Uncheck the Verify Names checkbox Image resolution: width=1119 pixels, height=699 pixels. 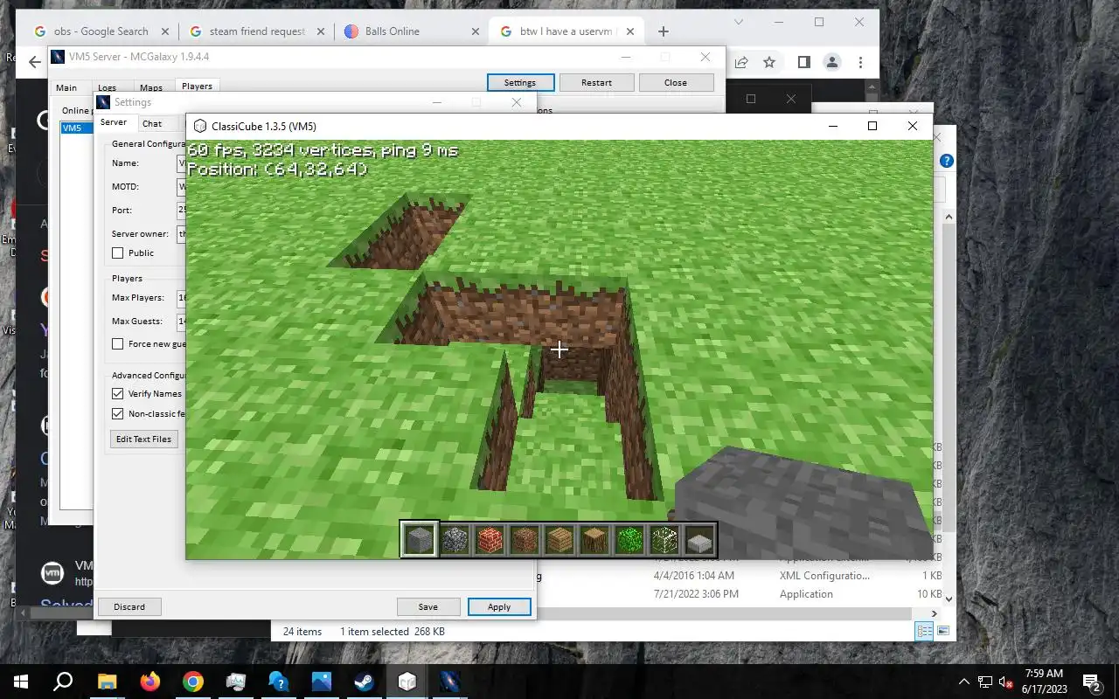coord(118,394)
